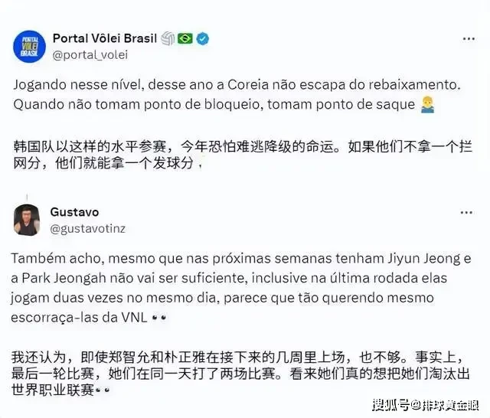Screen dimensions: 490x418
Task: Open the @portal_volei handle
Action: tap(90, 55)
